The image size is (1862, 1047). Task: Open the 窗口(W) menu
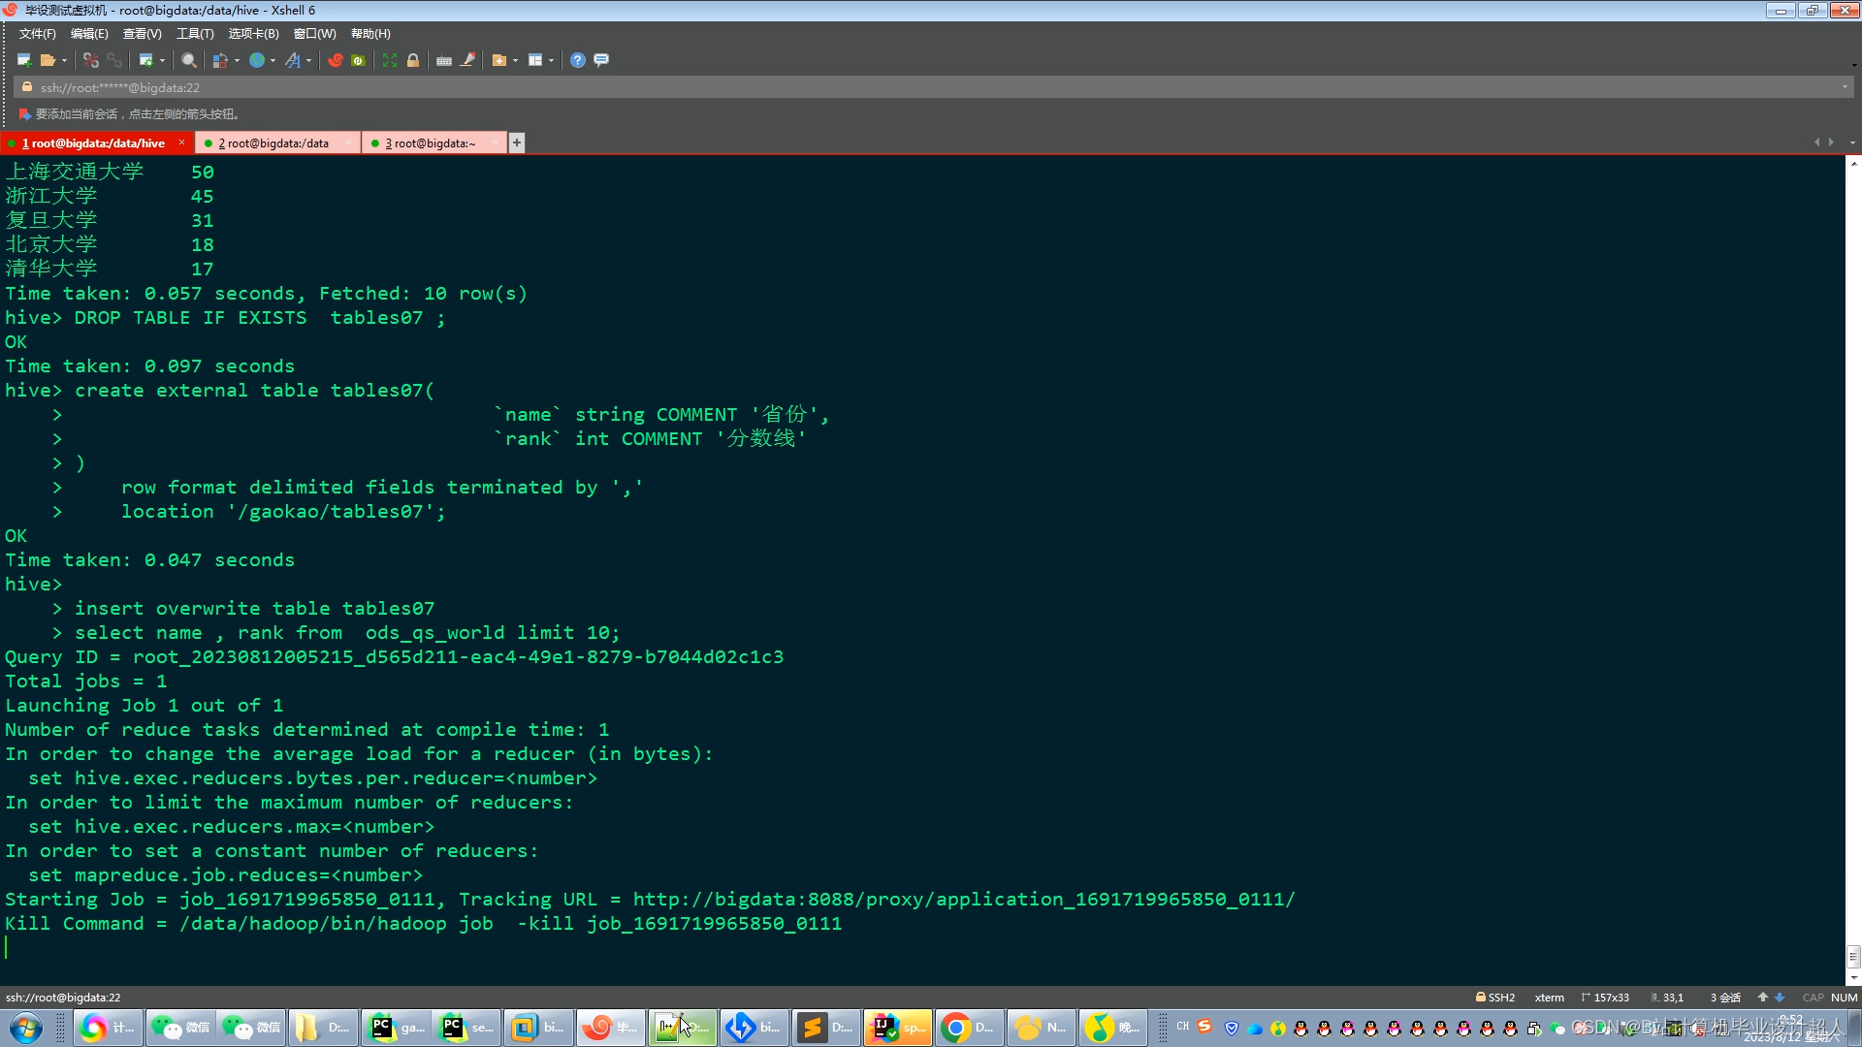pyautogui.click(x=315, y=34)
